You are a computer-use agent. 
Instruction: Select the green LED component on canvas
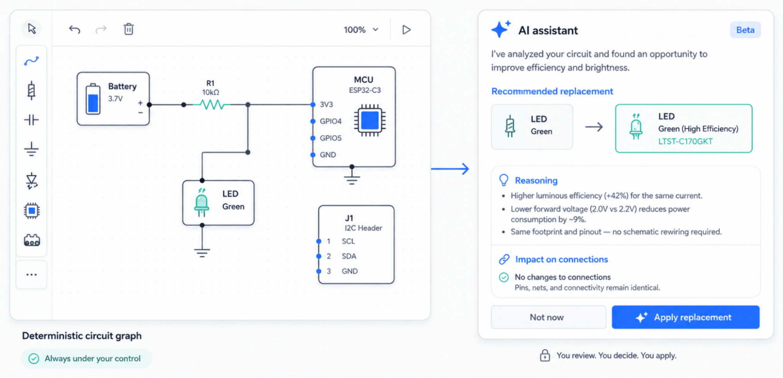pos(218,203)
